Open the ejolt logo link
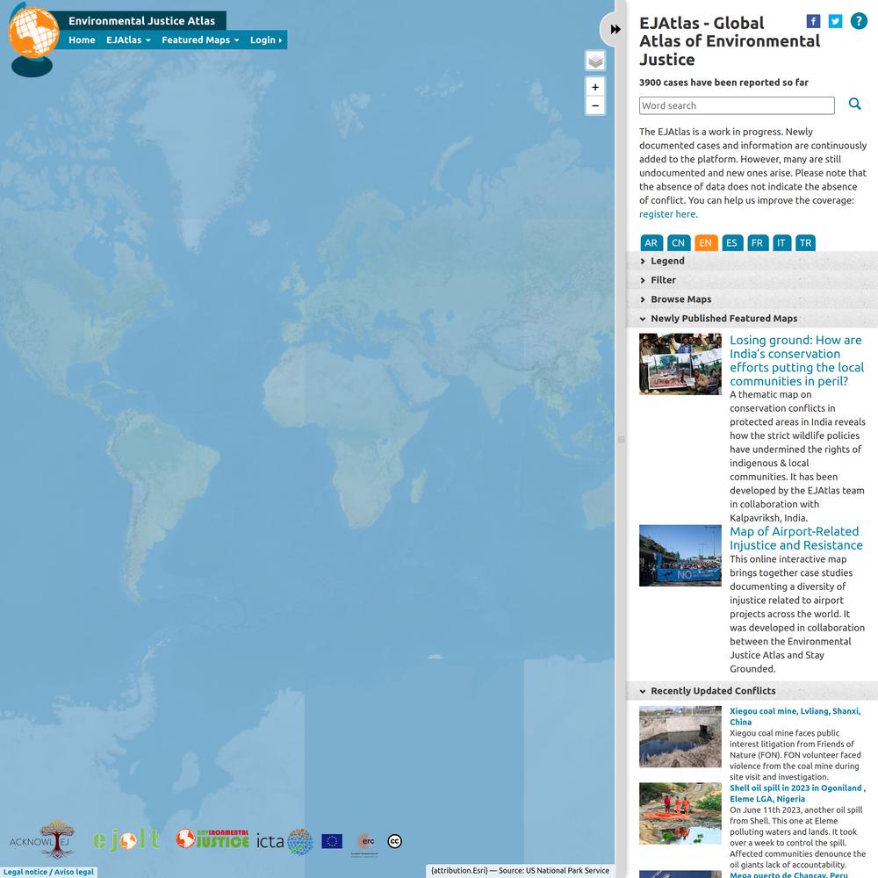This screenshot has height=878, width=878. pyautogui.click(x=126, y=840)
